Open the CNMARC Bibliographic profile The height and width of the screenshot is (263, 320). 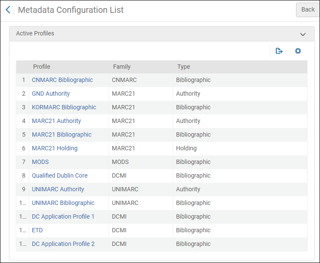[x=62, y=80]
